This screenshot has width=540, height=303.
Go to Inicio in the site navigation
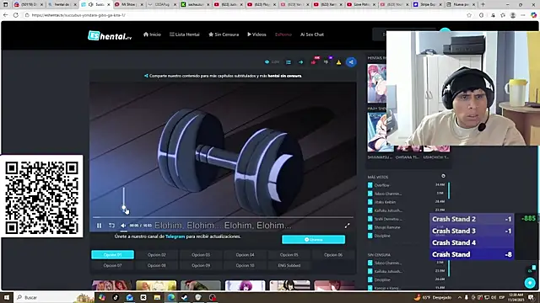click(x=152, y=35)
